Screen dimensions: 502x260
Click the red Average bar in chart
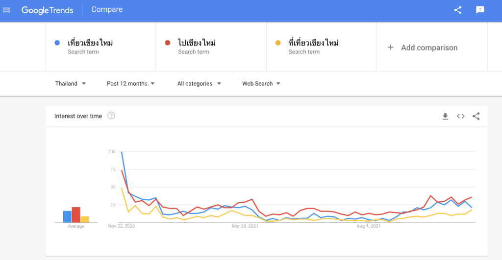(76, 215)
